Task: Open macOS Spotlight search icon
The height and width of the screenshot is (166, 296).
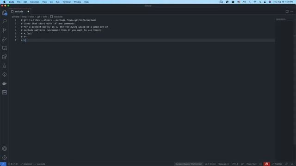Action: [x=260, y=2]
